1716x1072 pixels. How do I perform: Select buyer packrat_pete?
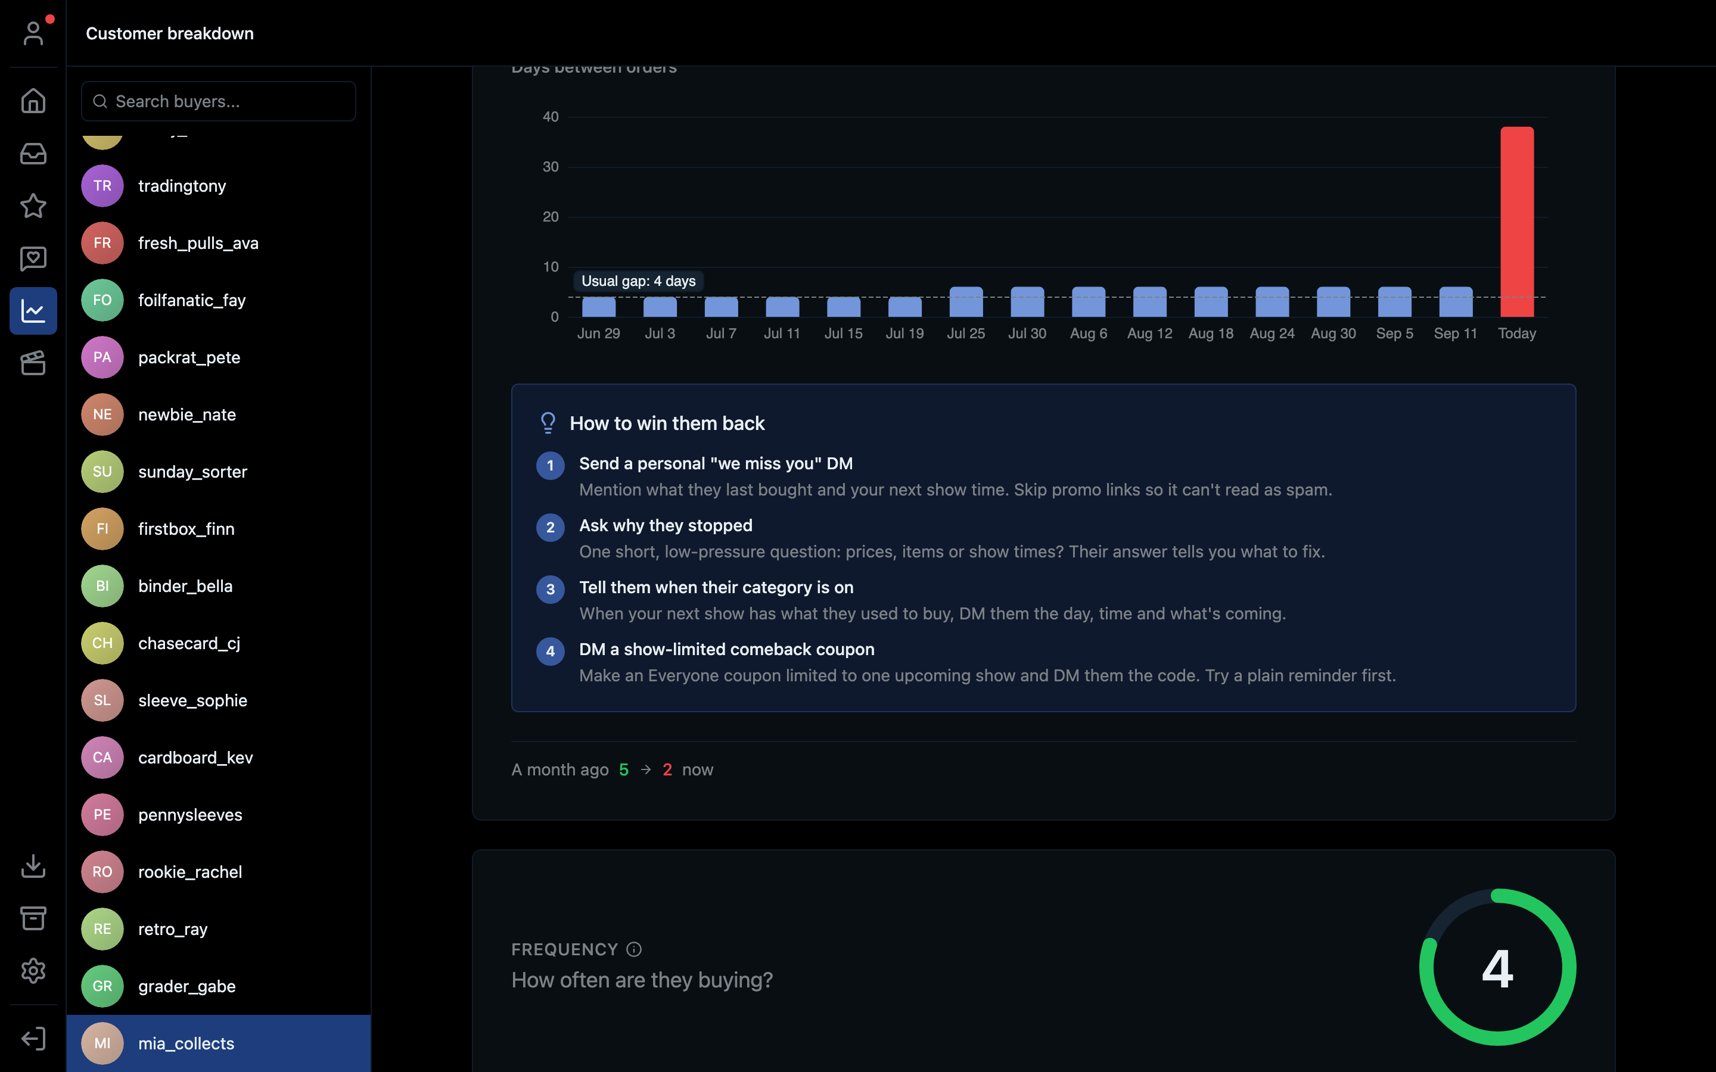(219, 357)
